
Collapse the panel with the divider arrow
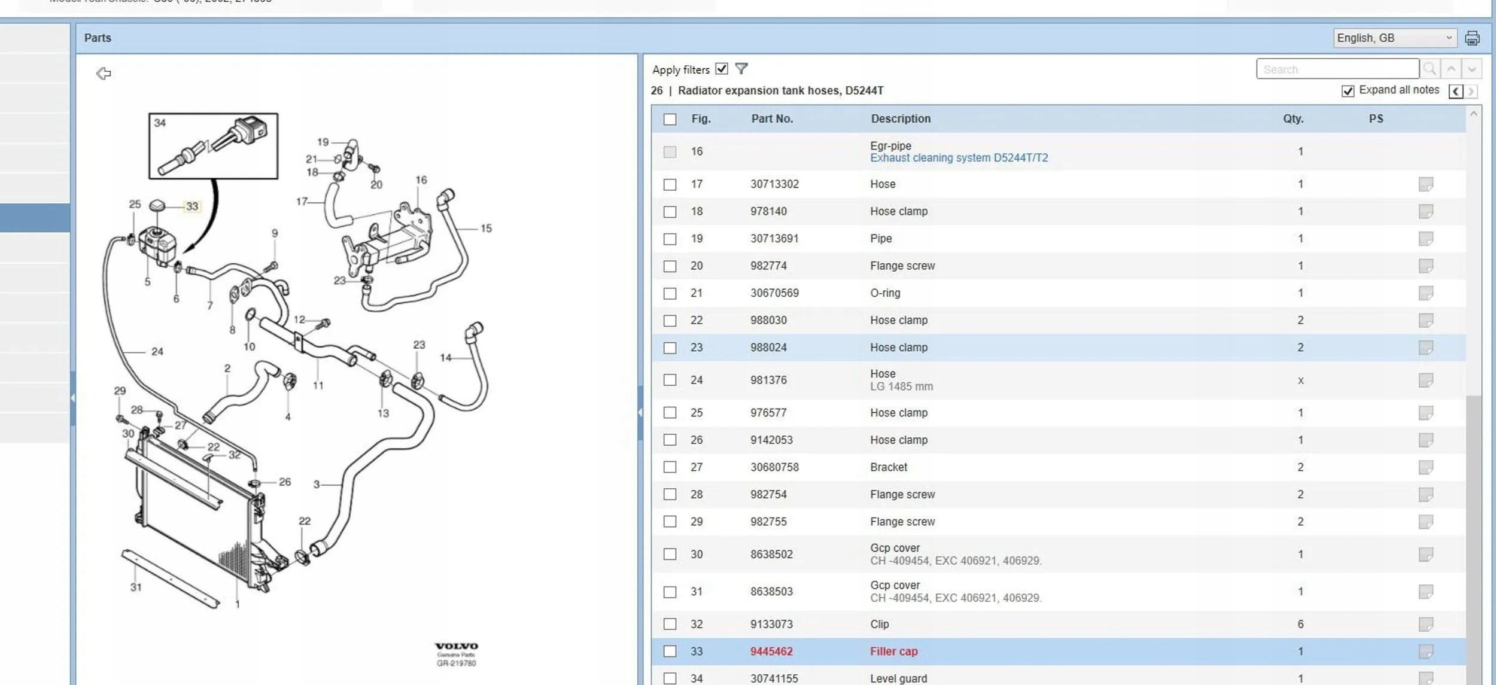pyautogui.click(x=640, y=412)
